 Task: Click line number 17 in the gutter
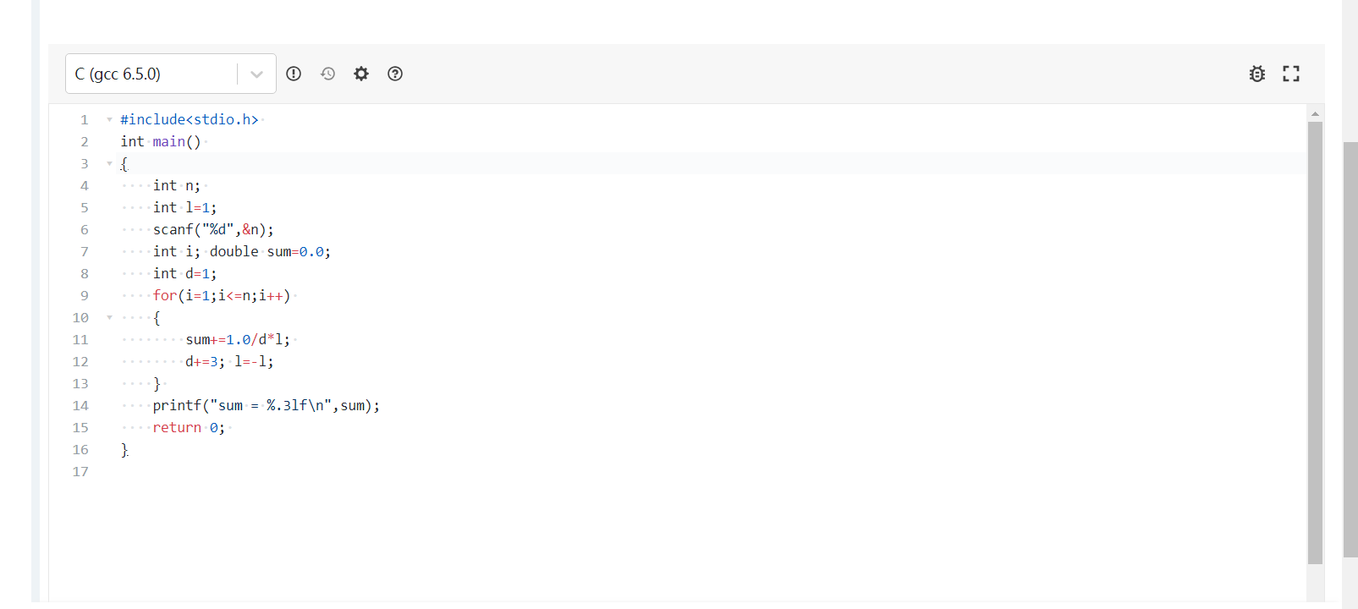80,471
